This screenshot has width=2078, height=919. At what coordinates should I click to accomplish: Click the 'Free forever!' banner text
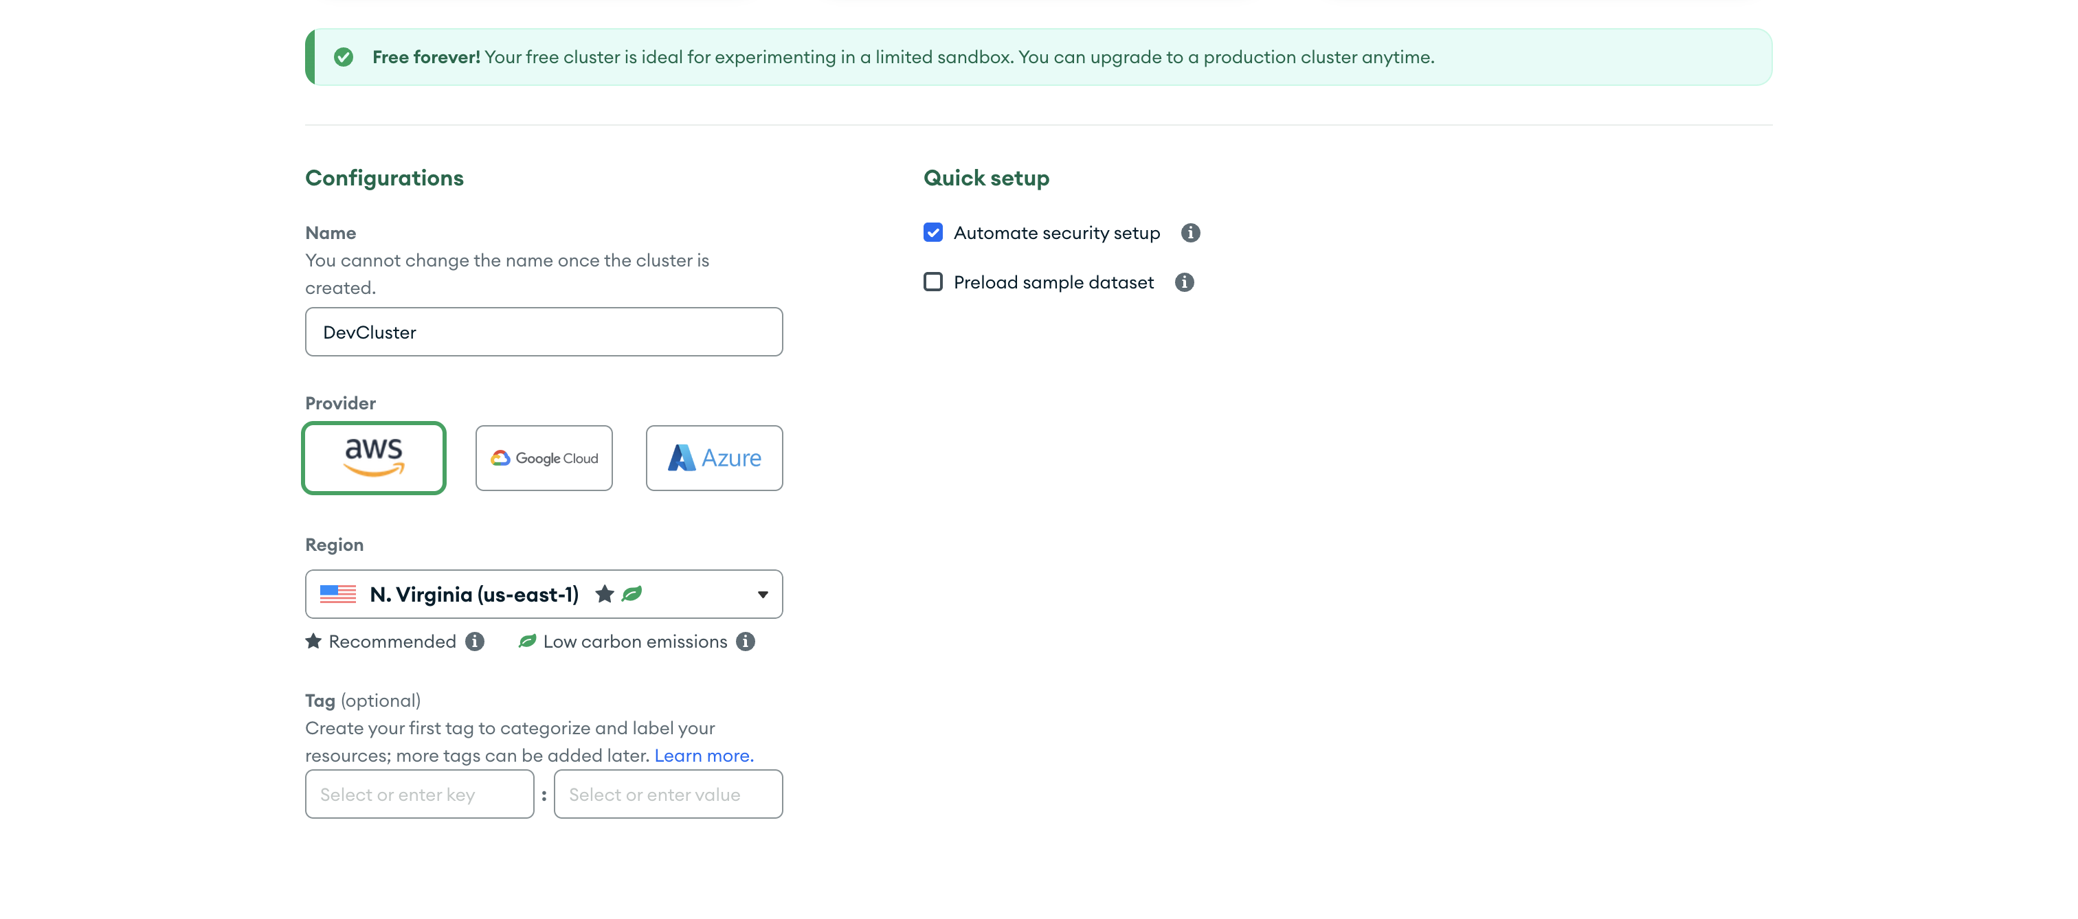[x=426, y=56]
